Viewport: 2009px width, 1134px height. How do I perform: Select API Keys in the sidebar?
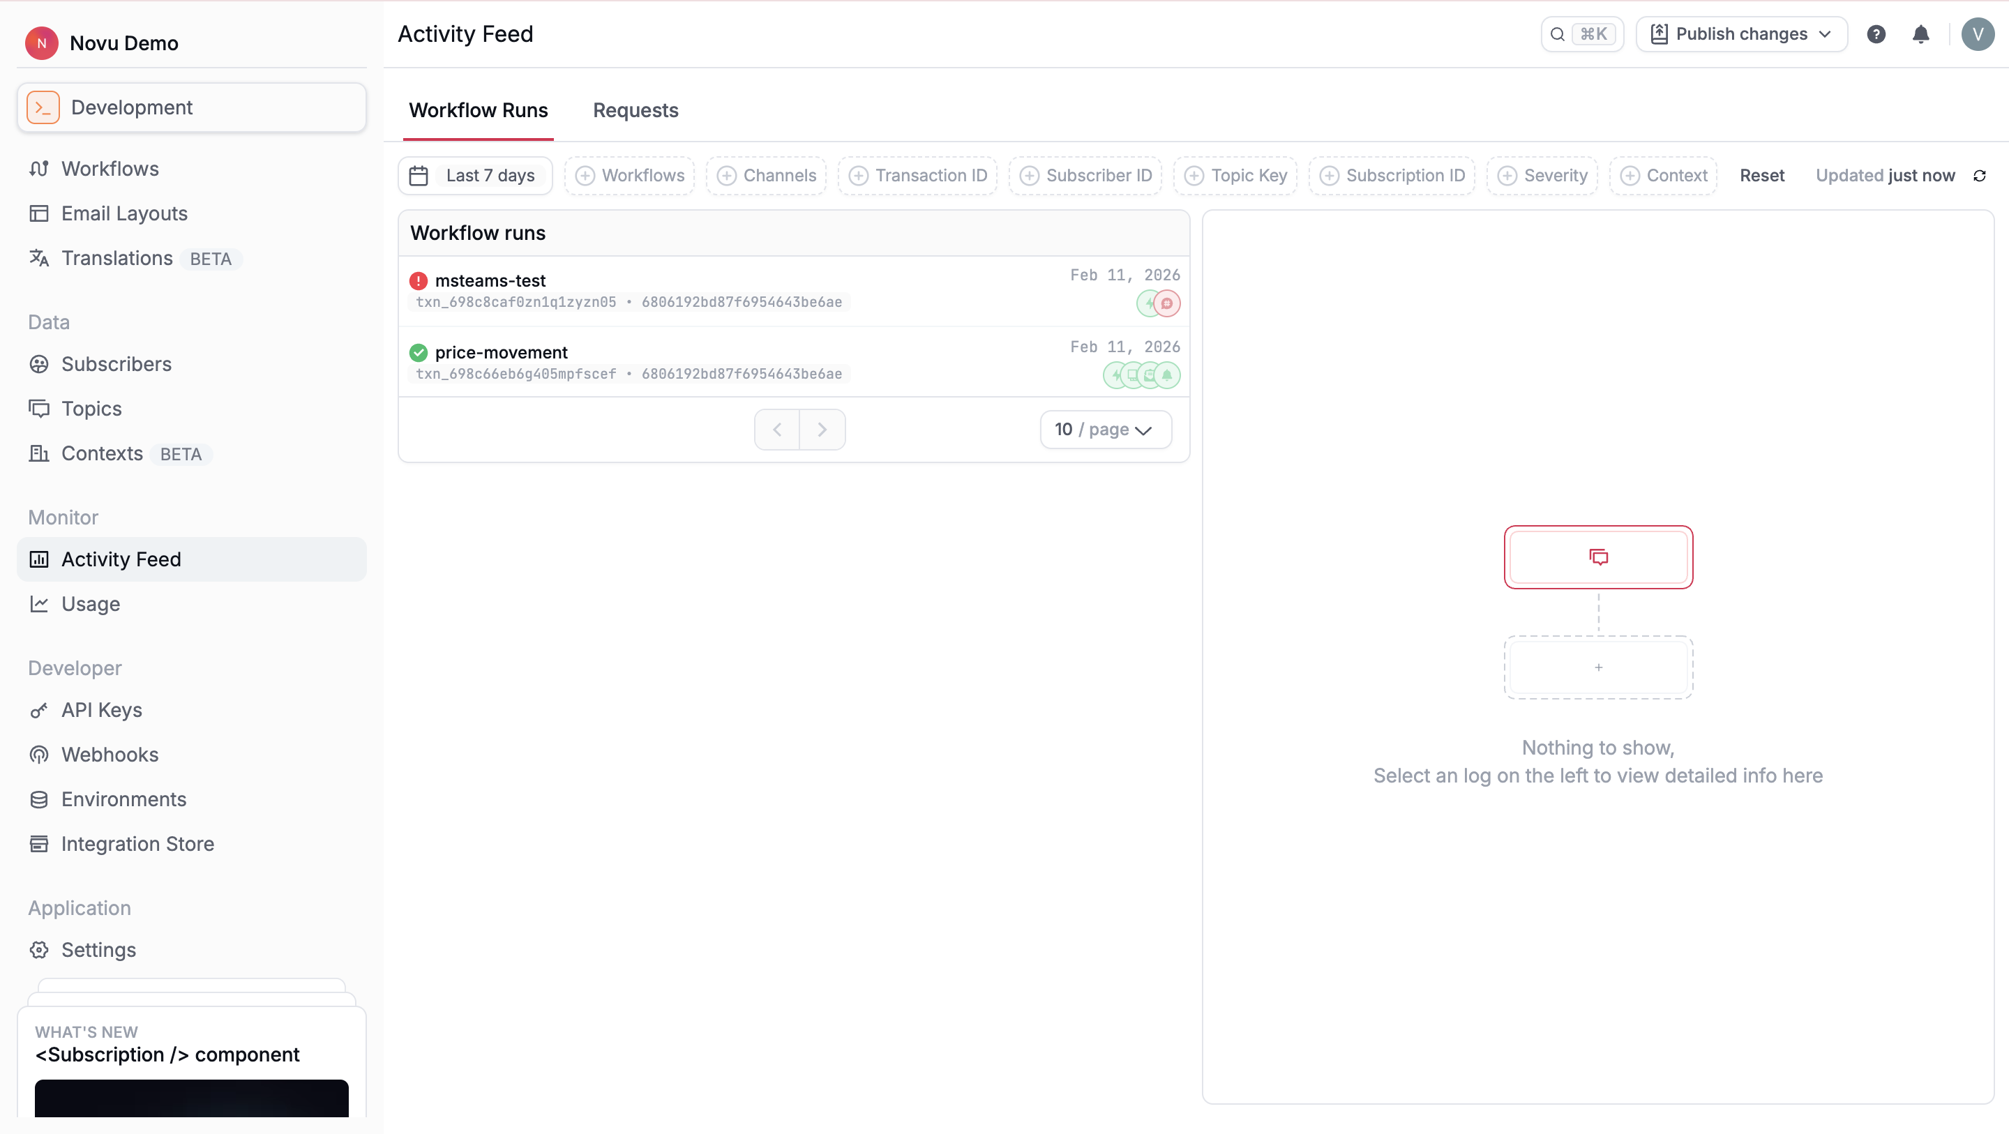pos(101,710)
